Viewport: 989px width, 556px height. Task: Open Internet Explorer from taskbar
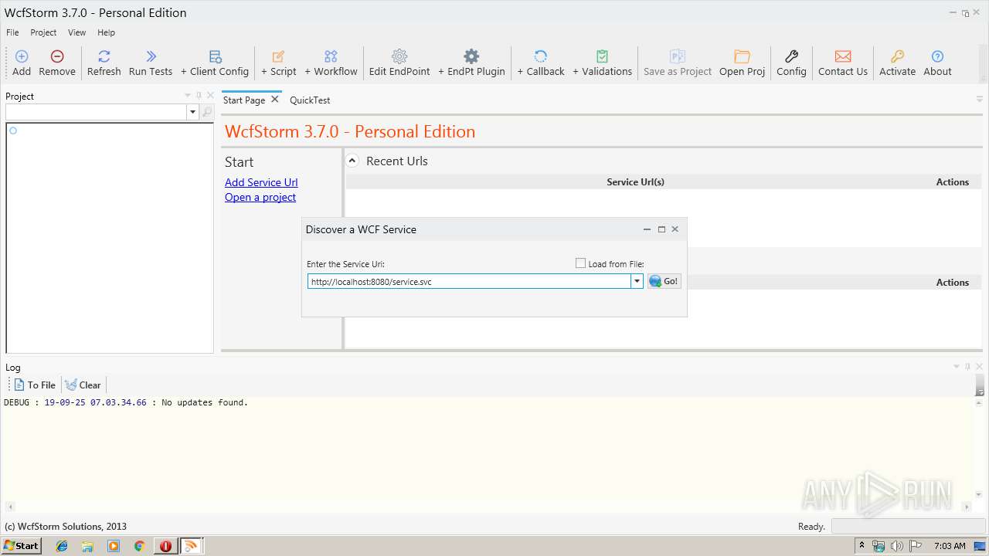coord(62,546)
